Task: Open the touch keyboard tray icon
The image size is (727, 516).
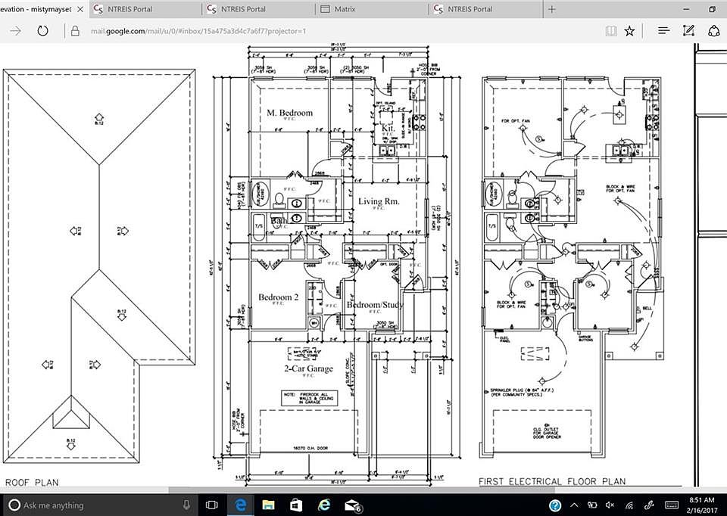Action: point(672,505)
